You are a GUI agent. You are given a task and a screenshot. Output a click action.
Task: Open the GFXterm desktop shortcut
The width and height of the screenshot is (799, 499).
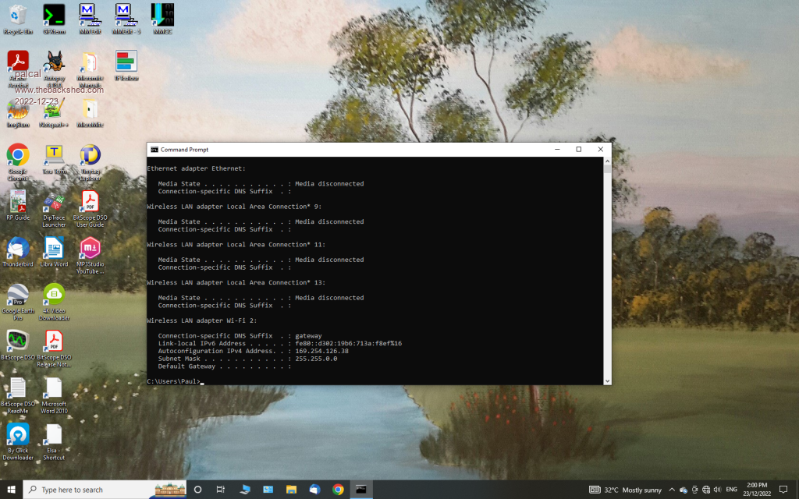pyautogui.click(x=54, y=16)
